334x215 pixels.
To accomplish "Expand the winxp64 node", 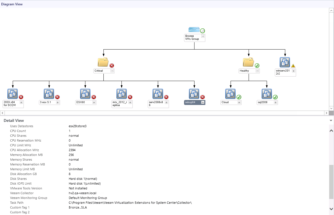I will [x=203, y=102].
